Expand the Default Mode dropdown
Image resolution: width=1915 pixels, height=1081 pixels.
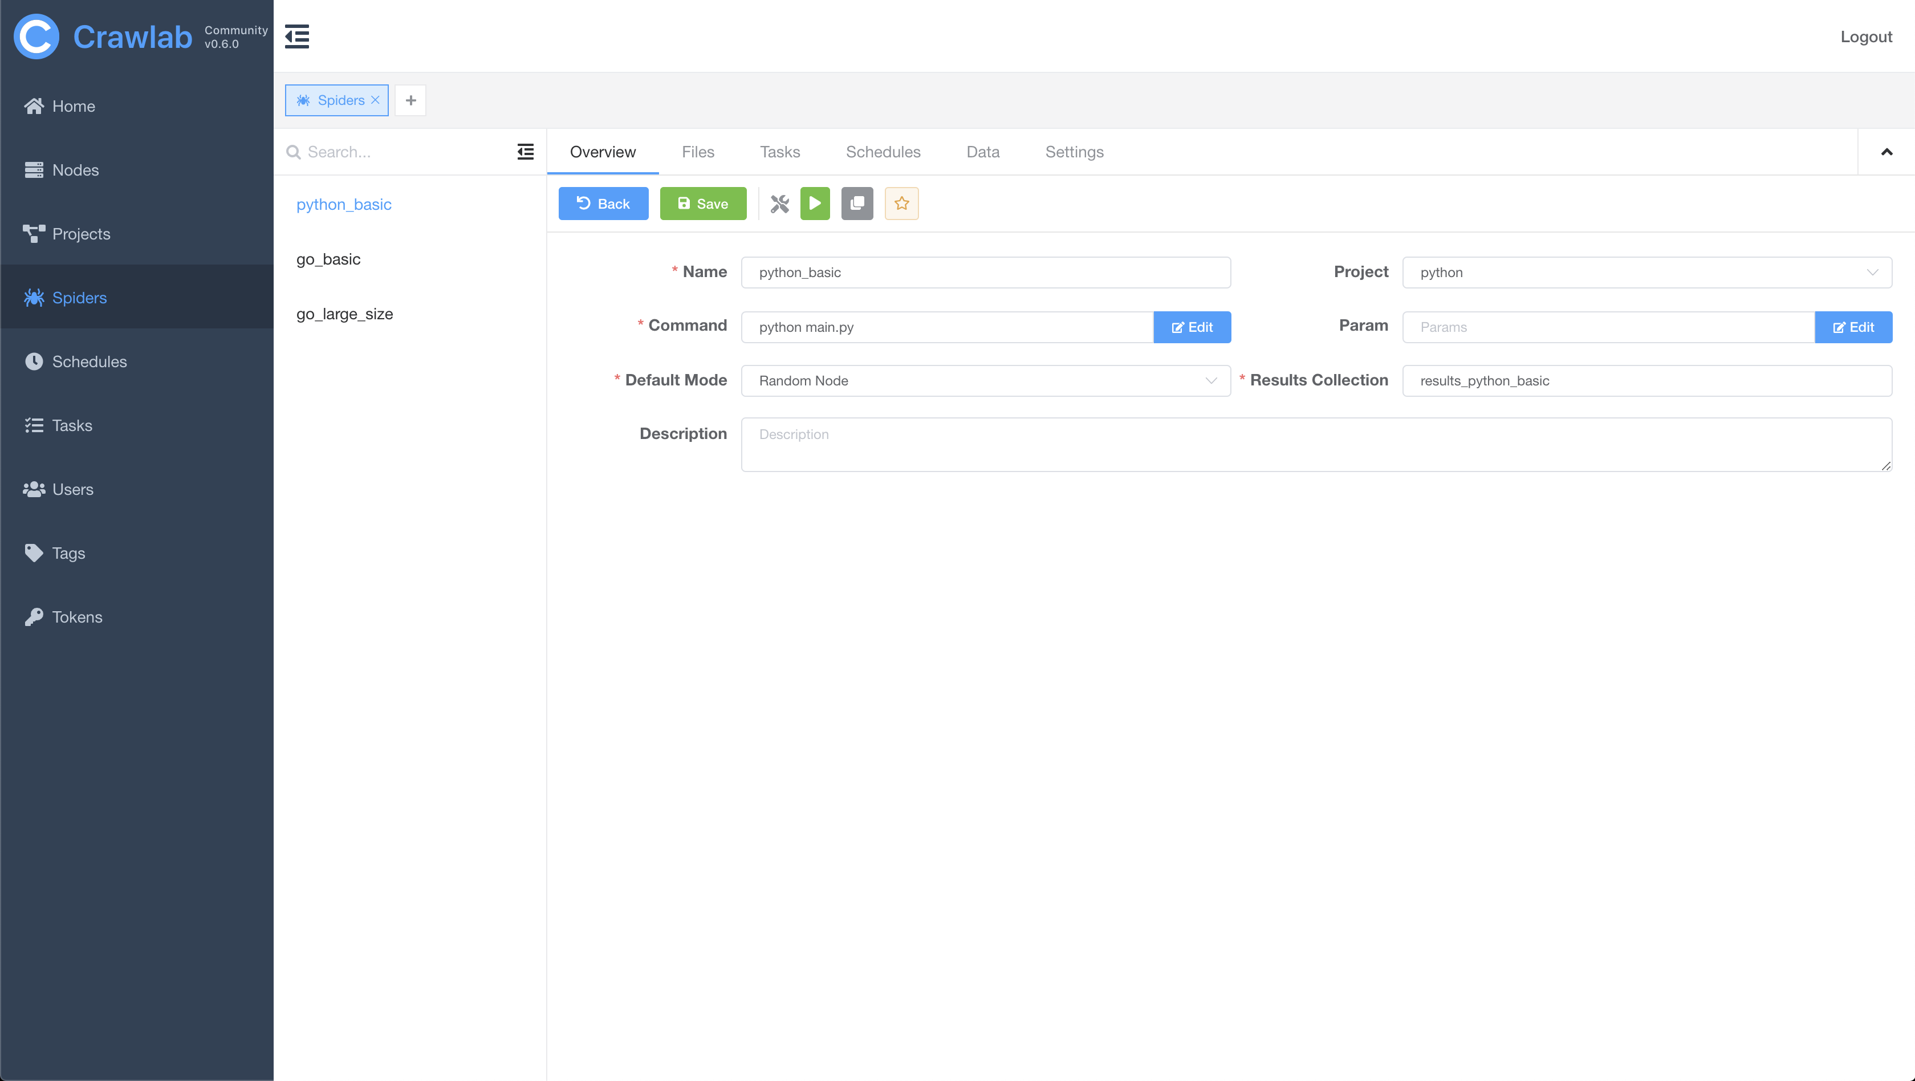click(985, 380)
